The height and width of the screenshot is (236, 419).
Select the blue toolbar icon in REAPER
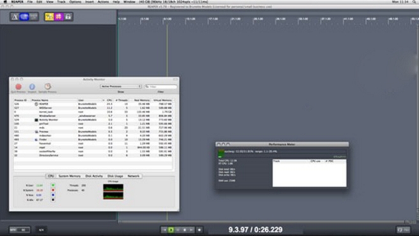click(24, 17)
